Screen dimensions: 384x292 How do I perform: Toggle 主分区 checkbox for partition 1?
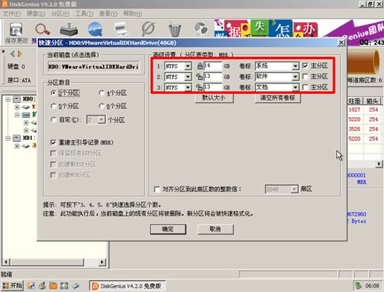(x=305, y=66)
